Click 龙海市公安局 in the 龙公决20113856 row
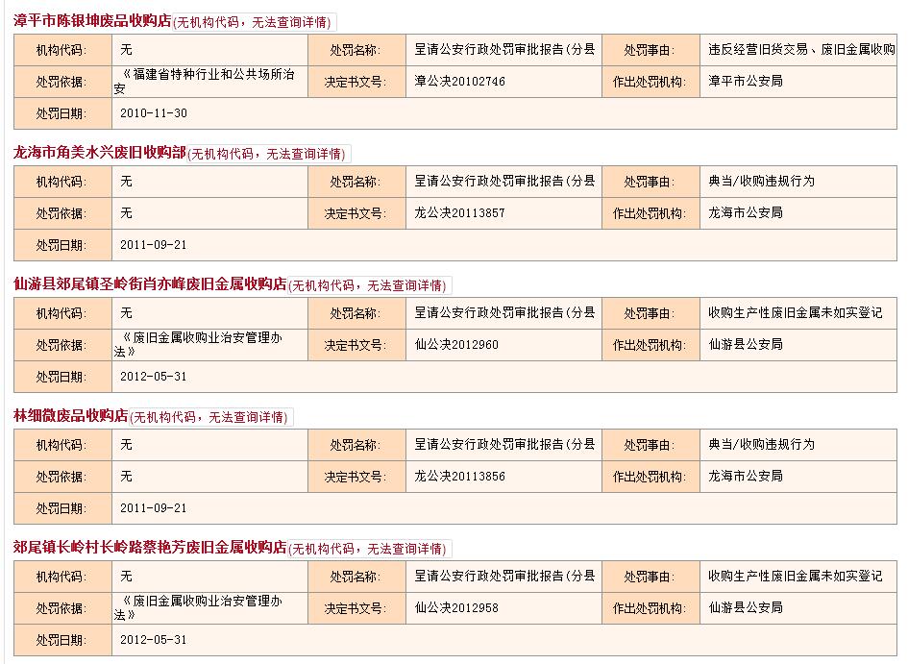 coord(746,477)
